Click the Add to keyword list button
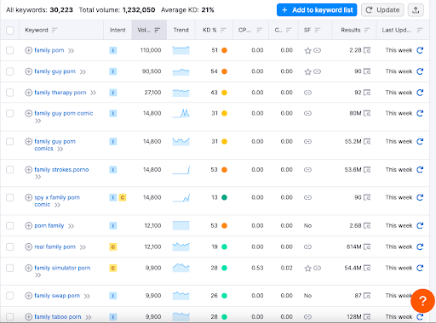This screenshot has height=323, width=436. (317, 10)
